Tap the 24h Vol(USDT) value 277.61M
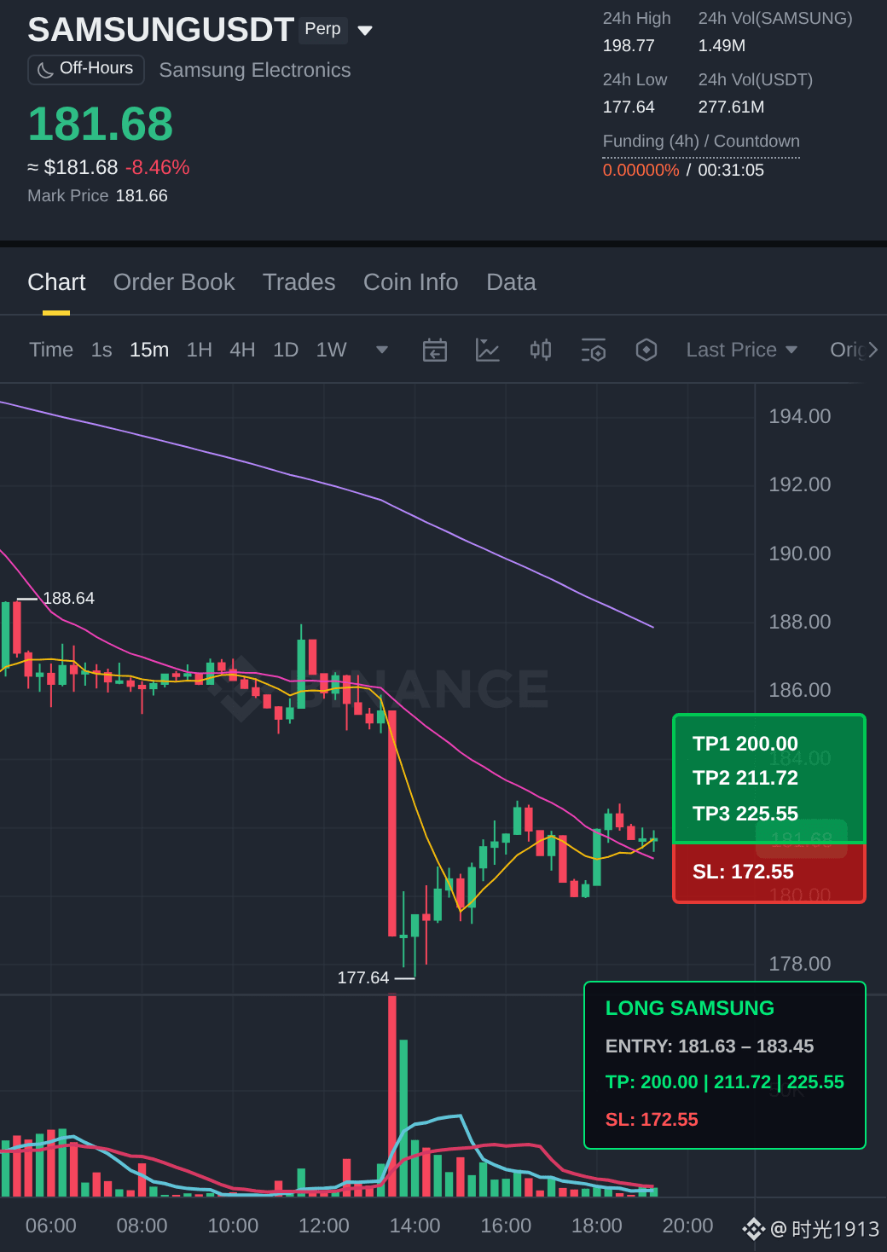Viewport: 887px width, 1252px height. (x=731, y=107)
